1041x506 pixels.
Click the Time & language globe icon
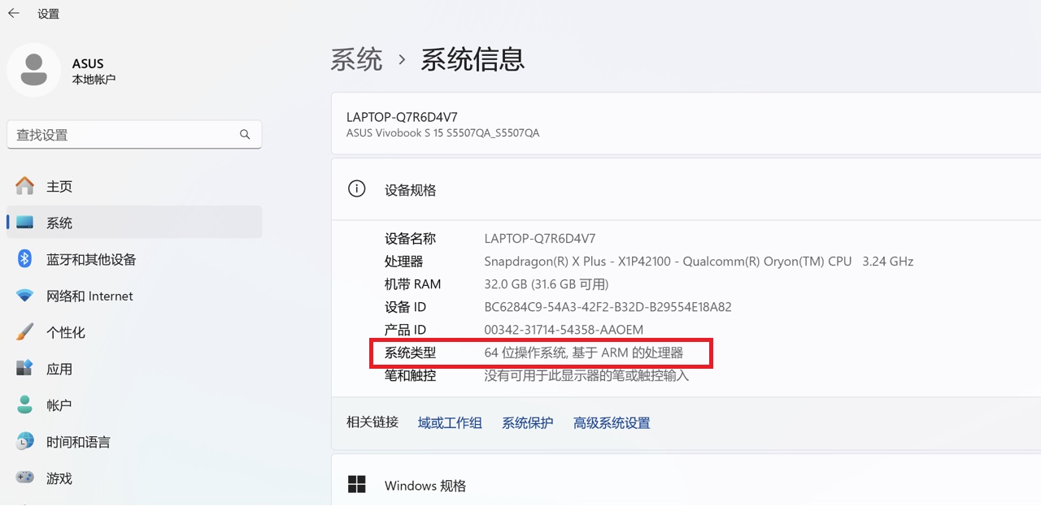coord(25,442)
